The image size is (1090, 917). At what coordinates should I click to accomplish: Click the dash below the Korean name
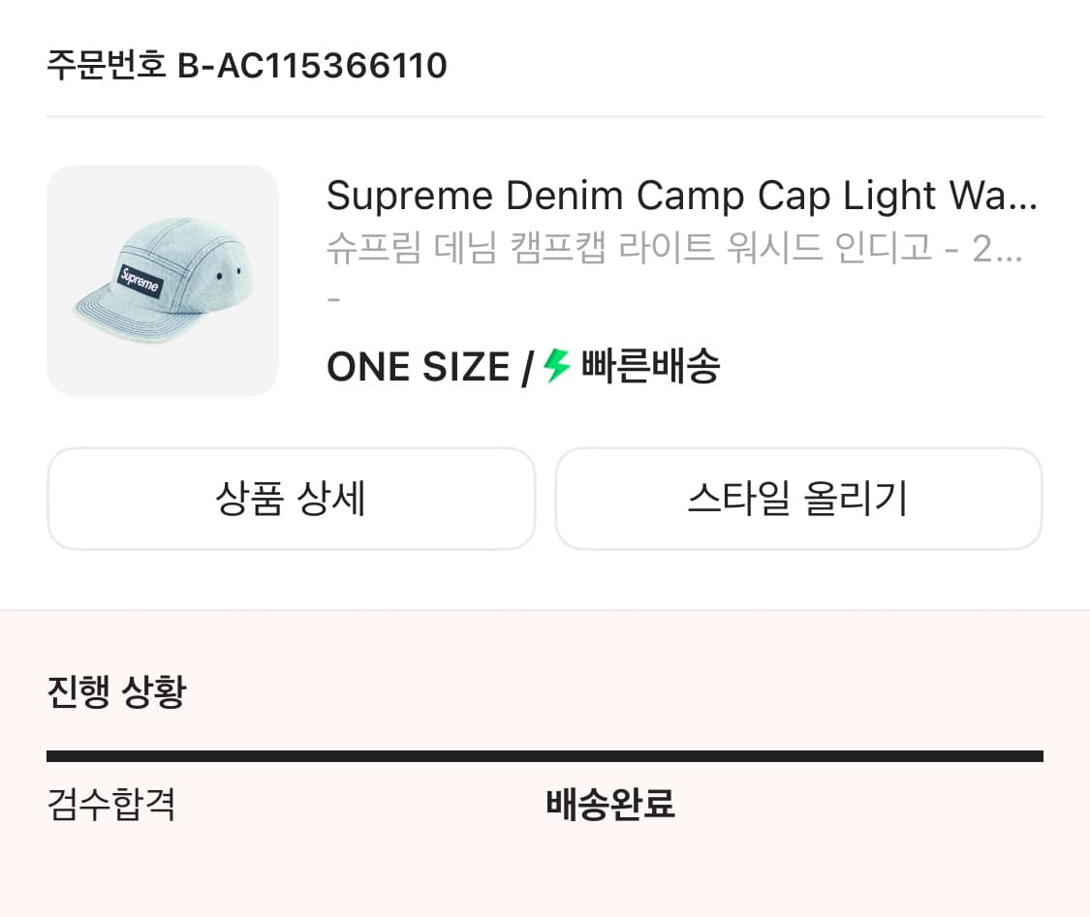pos(334,298)
